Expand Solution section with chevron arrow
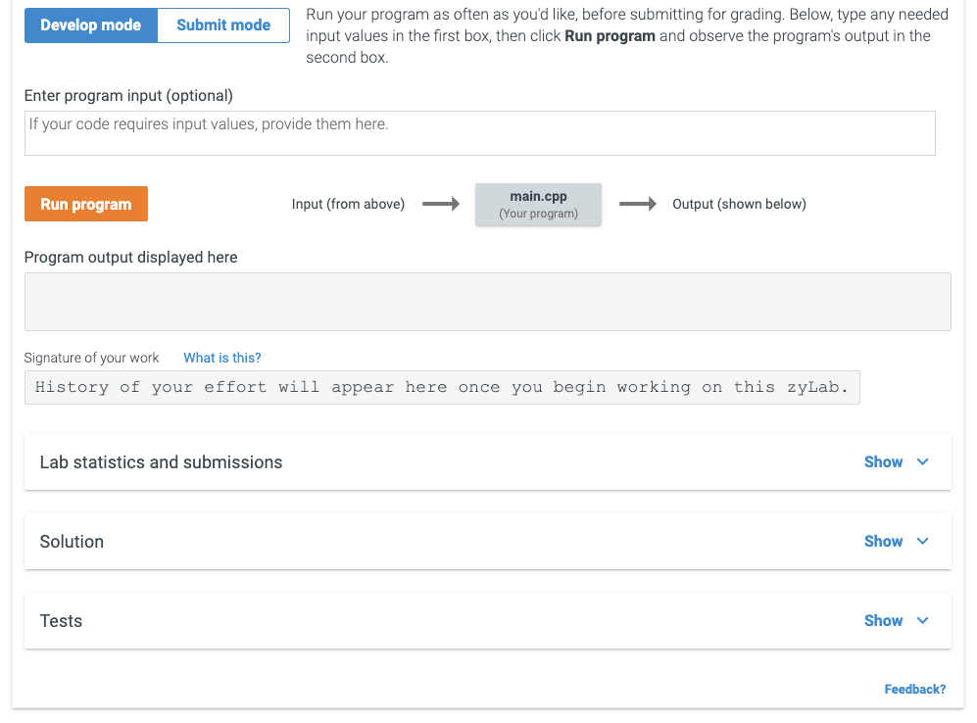The width and height of the screenshot is (977, 723). tap(922, 542)
